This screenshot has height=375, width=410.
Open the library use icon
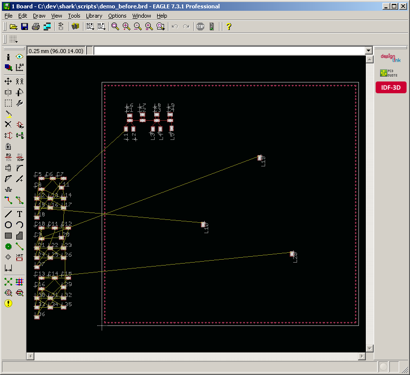click(x=75, y=27)
